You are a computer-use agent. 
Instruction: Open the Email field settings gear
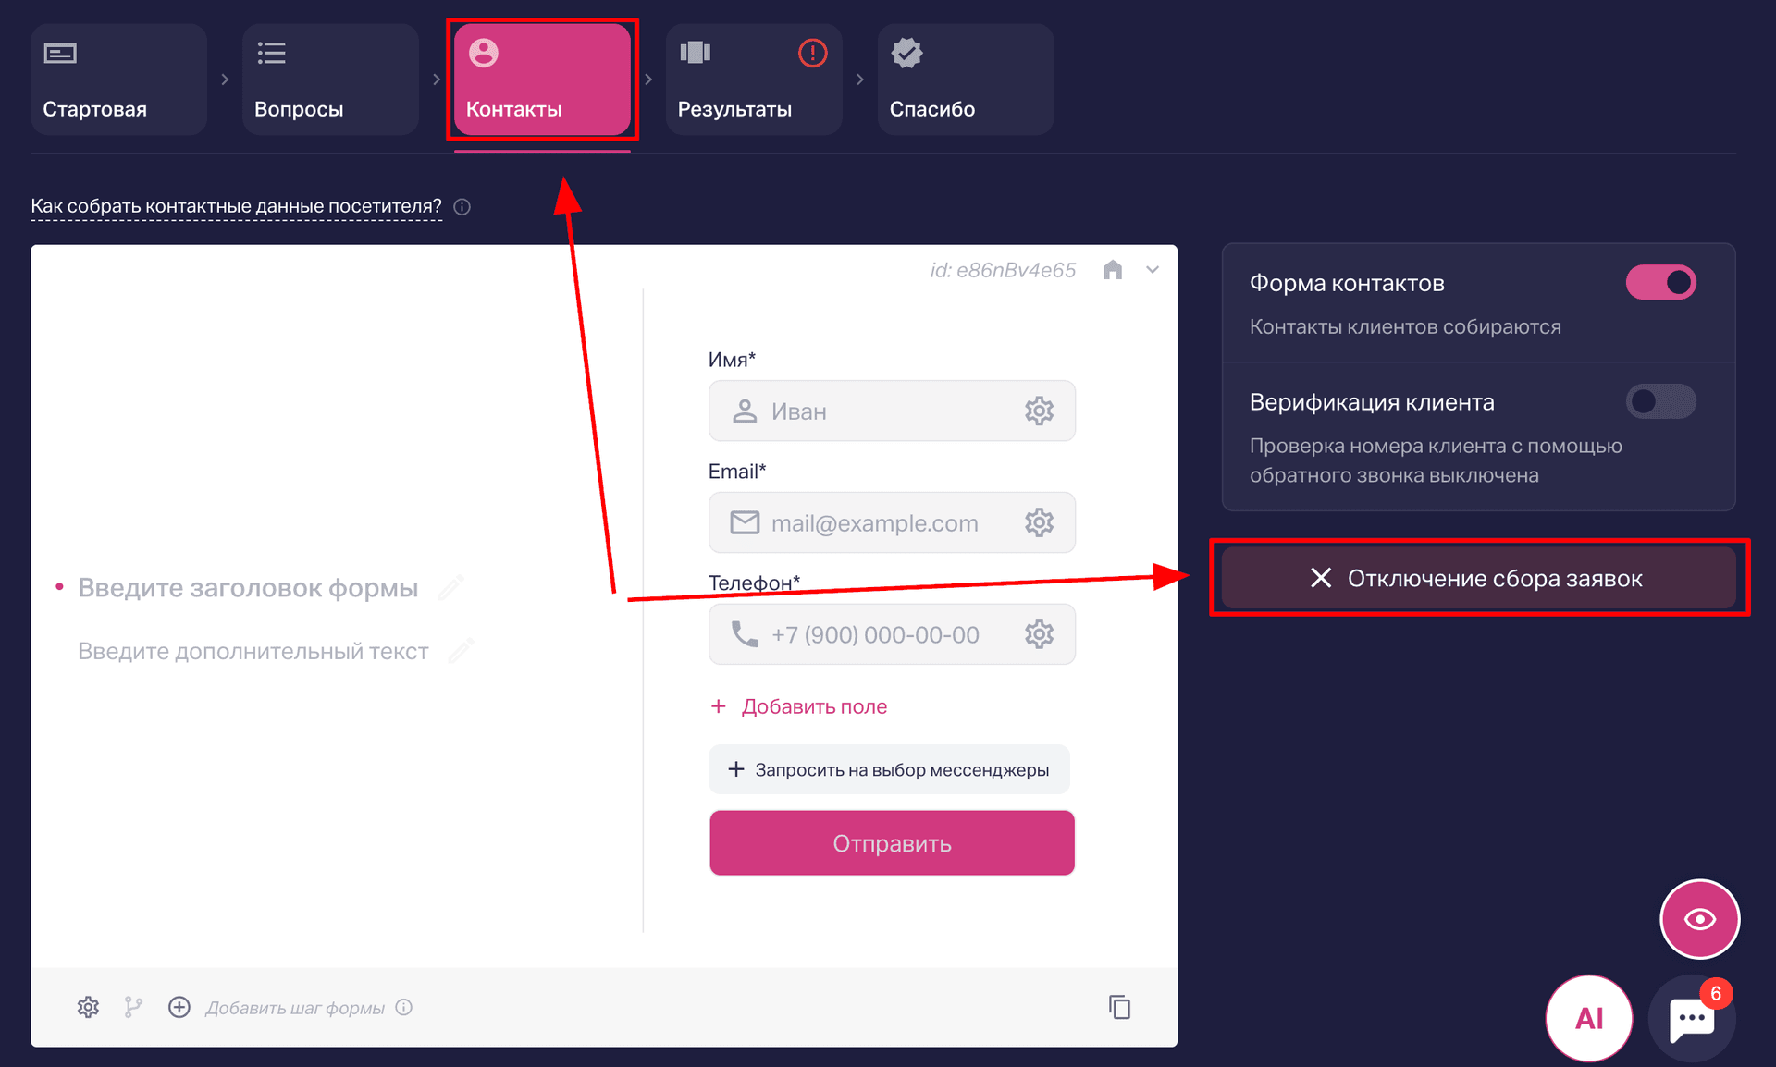coord(1039,522)
